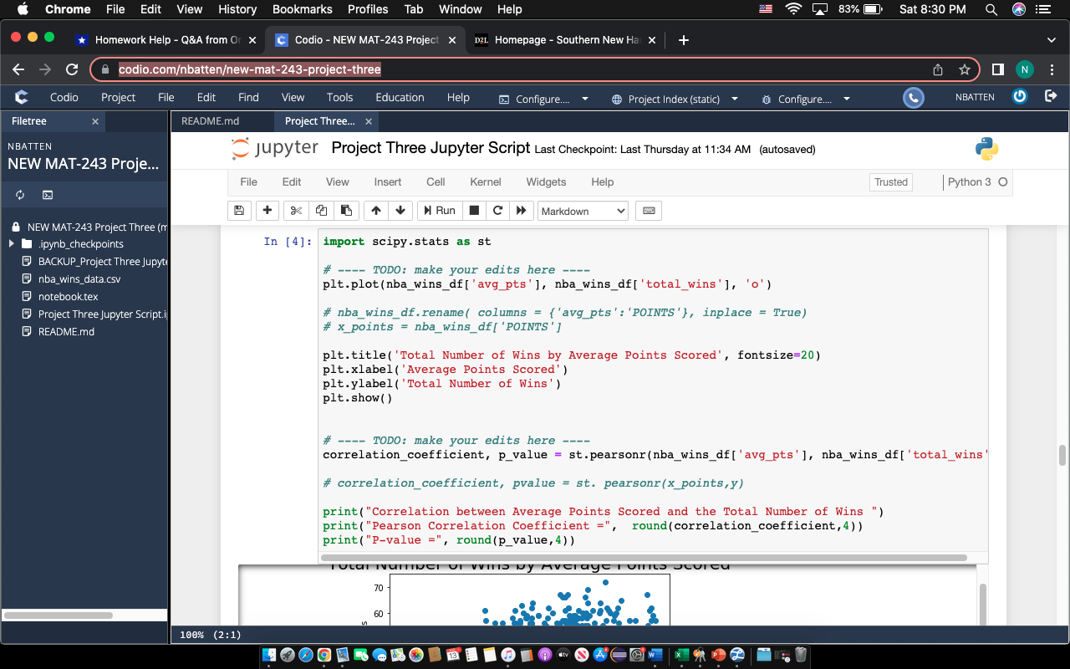The image size is (1070, 669).
Task: Open the command palette keyboard icon
Action: tap(648, 211)
